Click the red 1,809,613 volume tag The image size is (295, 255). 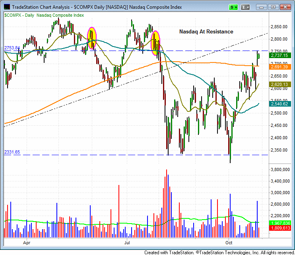(280, 228)
